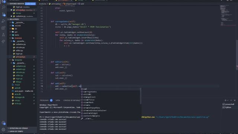Click the editor minimap preview
Image resolution: width=238 pixels, height=134 pixels.
pos(227,15)
